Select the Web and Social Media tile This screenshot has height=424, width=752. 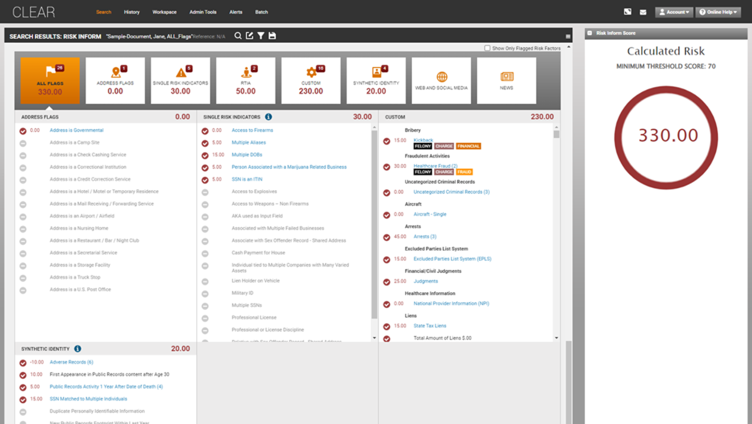[441, 80]
